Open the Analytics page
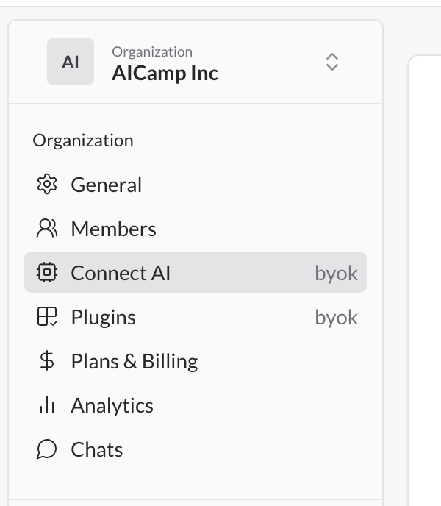This screenshot has width=441, height=506. (x=196, y=405)
